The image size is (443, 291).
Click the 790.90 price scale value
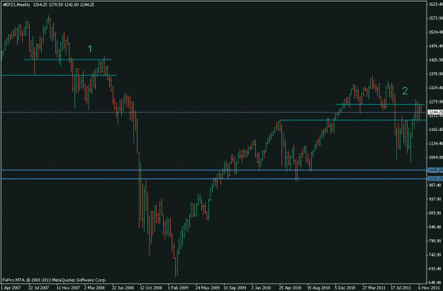(x=436, y=241)
